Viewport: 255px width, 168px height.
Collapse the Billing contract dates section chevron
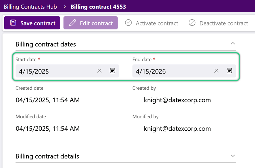(233, 44)
